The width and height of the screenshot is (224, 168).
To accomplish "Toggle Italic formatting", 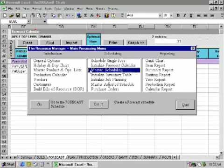I will [x=185, y=15].
